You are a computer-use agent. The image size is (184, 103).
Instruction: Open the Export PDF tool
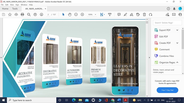click(165, 30)
